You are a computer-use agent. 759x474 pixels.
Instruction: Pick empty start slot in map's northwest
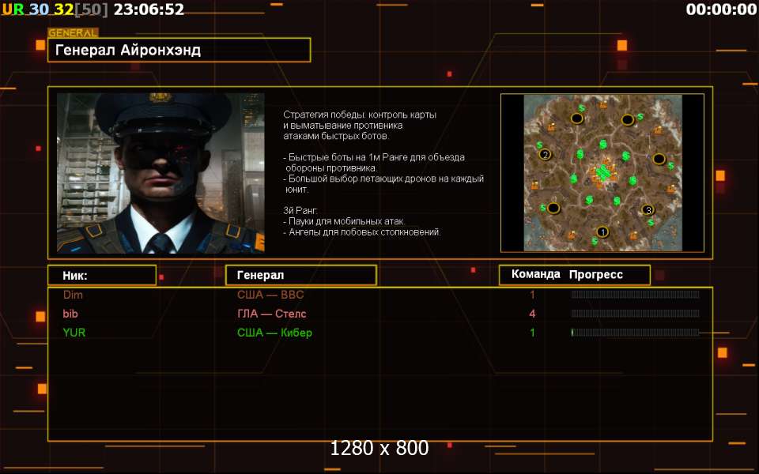click(576, 118)
